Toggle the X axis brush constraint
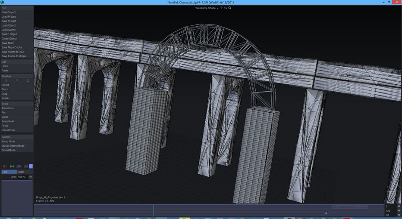 pyautogui.click(x=6, y=80)
